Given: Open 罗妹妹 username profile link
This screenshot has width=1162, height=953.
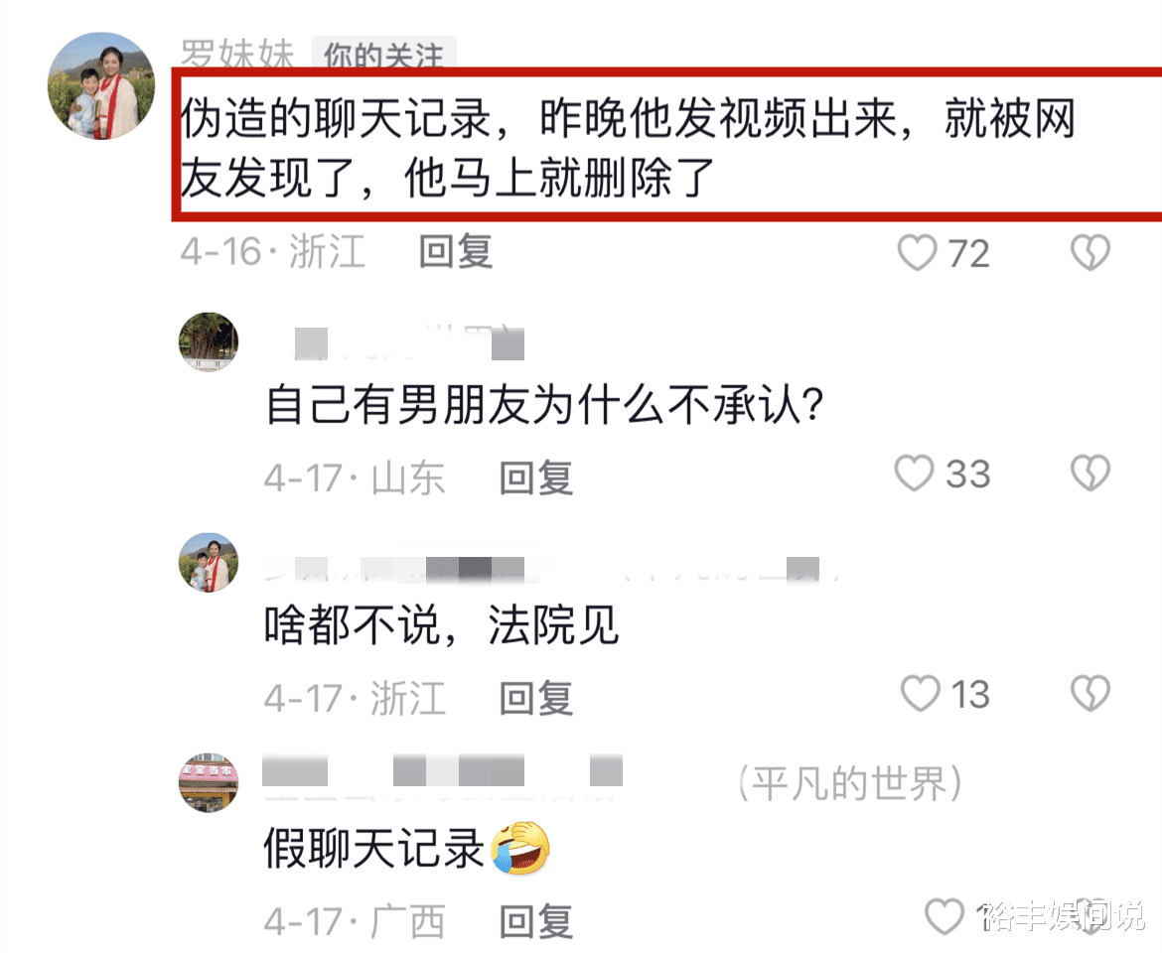Looking at the screenshot, I should tap(237, 54).
